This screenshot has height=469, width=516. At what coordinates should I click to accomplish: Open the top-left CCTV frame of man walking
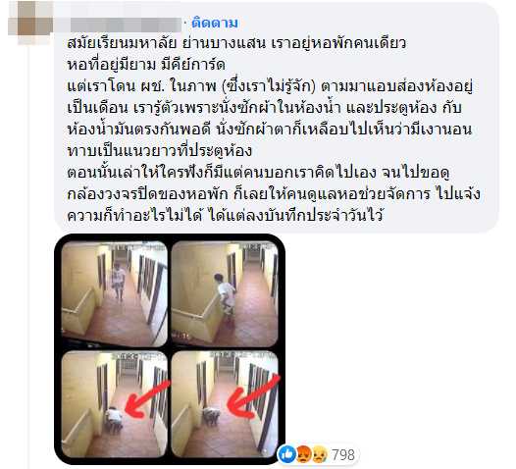tap(115, 294)
